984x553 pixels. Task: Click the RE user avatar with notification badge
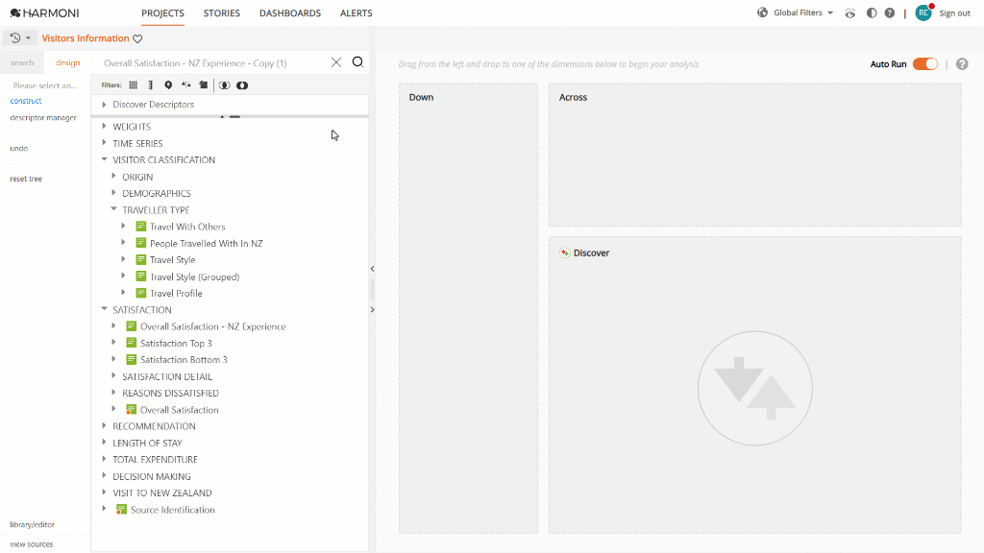point(922,13)
